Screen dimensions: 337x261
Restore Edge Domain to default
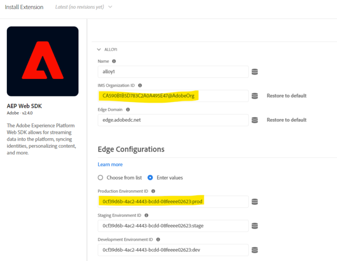click(x=286, y=120)
